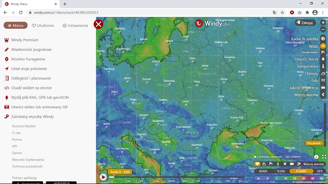
Task: Show weather stations cloud-sun icon
Action: [264, 164]
